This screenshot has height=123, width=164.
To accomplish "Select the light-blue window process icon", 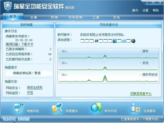I will (124, 41).
